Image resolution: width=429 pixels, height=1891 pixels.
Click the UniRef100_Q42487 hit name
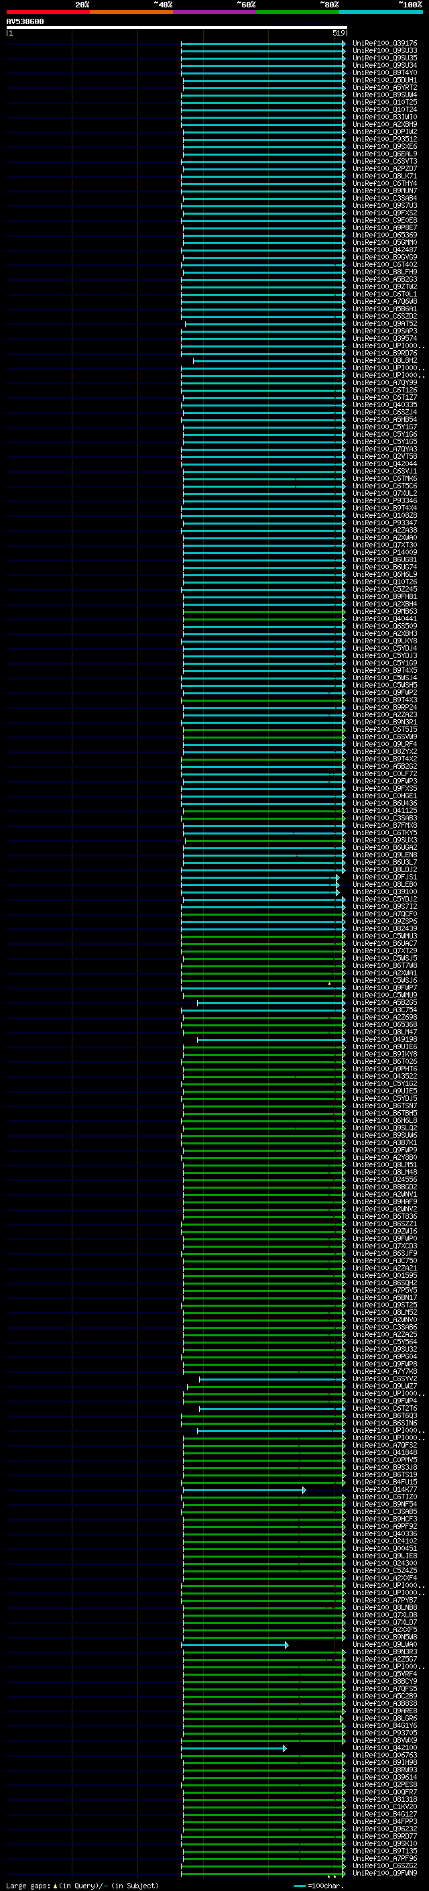385,250
